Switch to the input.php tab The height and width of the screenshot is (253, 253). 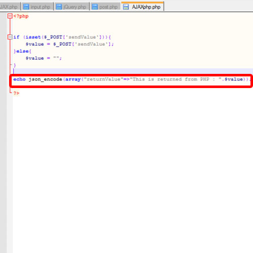(x=37, y=7)
